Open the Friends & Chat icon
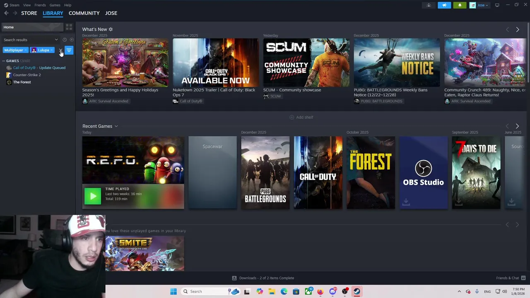Viewport: 530px width, 298px height. tap(523, 278)
